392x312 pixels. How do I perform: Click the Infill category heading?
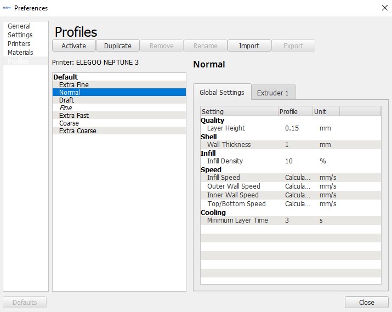pos(208,153)
